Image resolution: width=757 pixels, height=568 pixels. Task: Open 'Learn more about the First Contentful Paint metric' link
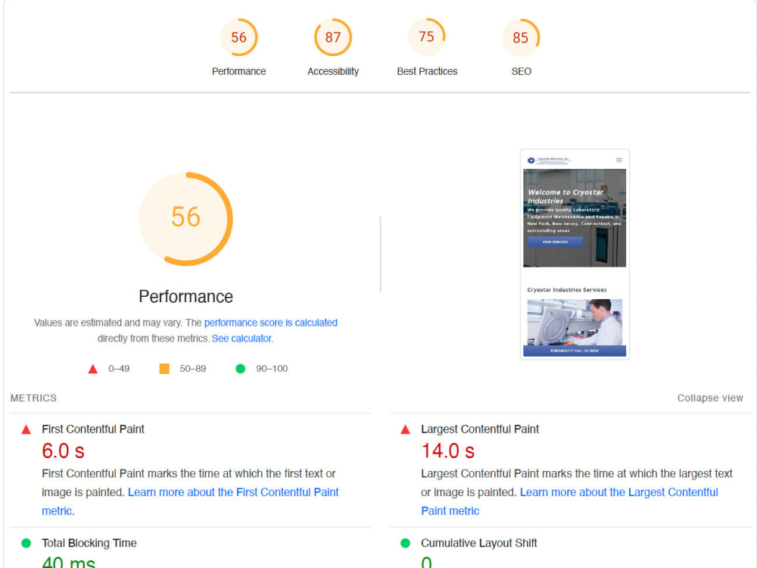(190, 501)
